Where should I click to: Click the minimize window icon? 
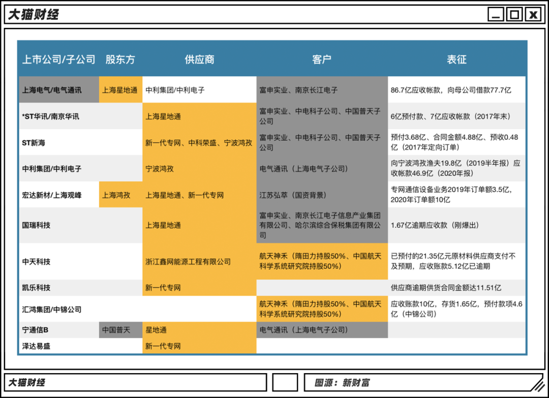pyautogui.click(x=496, y=15)
